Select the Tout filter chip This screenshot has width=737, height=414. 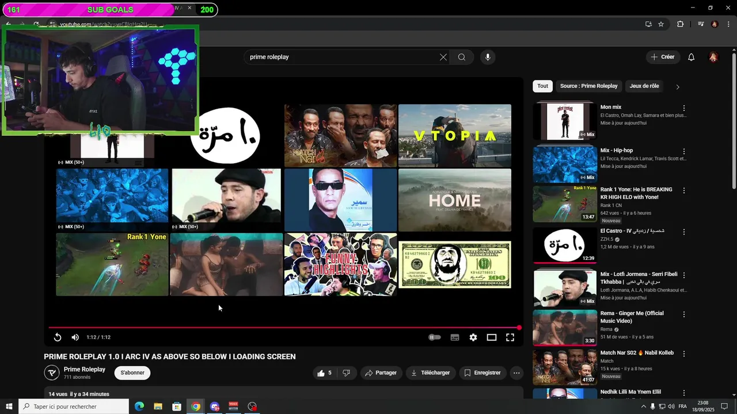(543, 86)
